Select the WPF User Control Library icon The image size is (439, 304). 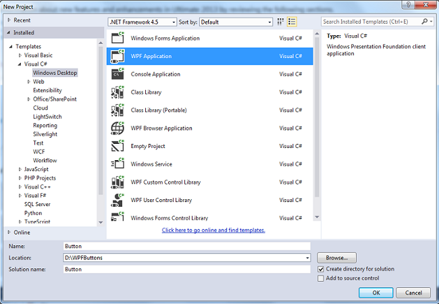tap(118, 200)
